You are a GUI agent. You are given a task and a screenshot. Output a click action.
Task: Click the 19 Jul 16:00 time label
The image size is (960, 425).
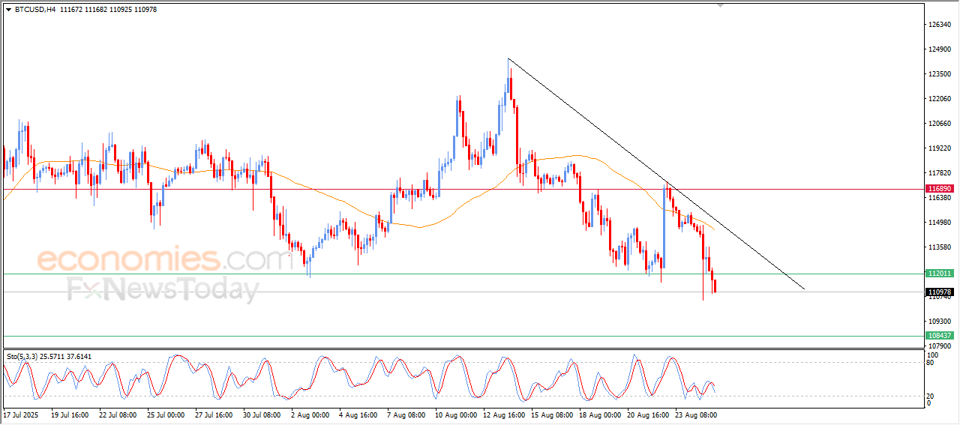pos(70,415)
